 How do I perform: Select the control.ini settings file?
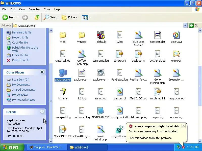[119, 54]
